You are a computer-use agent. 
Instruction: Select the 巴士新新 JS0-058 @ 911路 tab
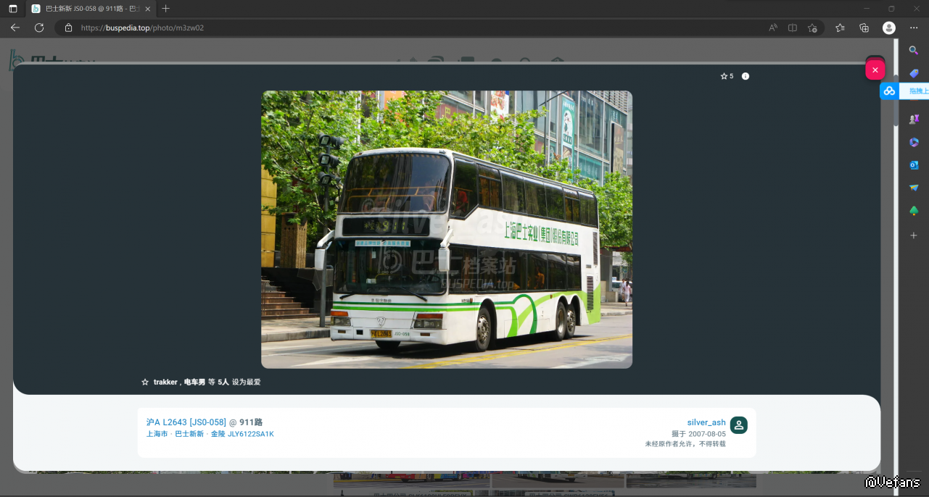[91, 9]
